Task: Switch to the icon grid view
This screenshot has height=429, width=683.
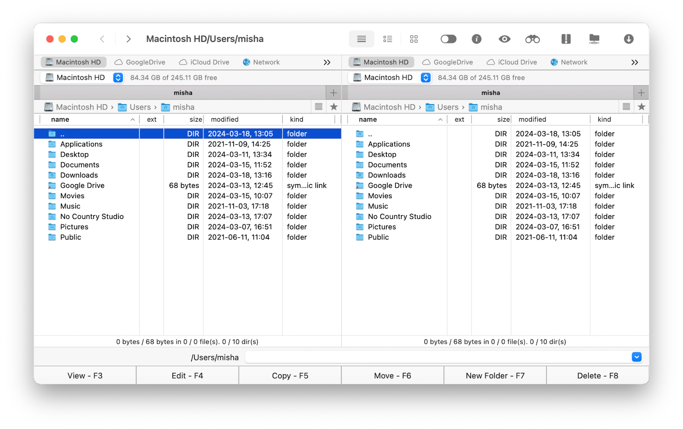Action: pyautogui.click(x=414, y=39)
